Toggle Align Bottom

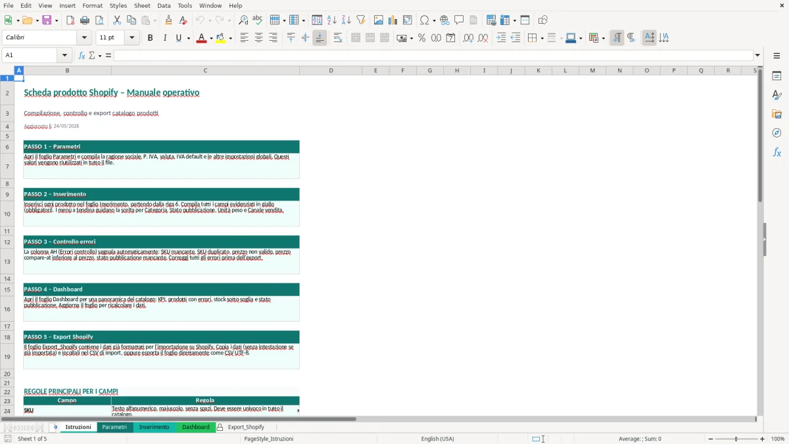point(320,38)
